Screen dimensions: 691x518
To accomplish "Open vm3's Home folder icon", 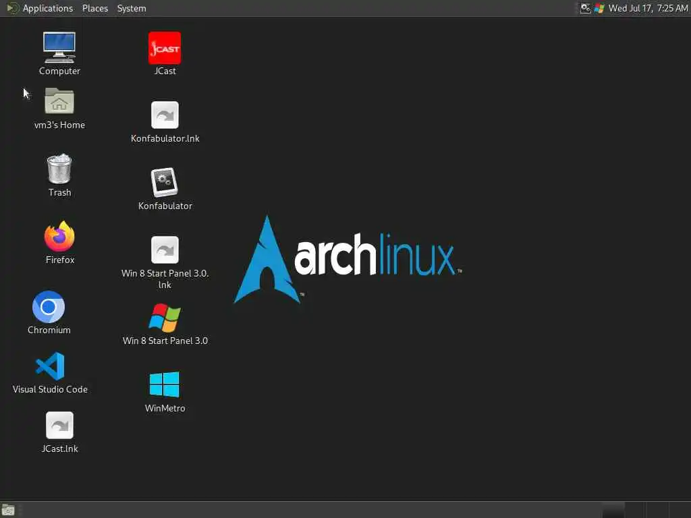I will 59,101.
